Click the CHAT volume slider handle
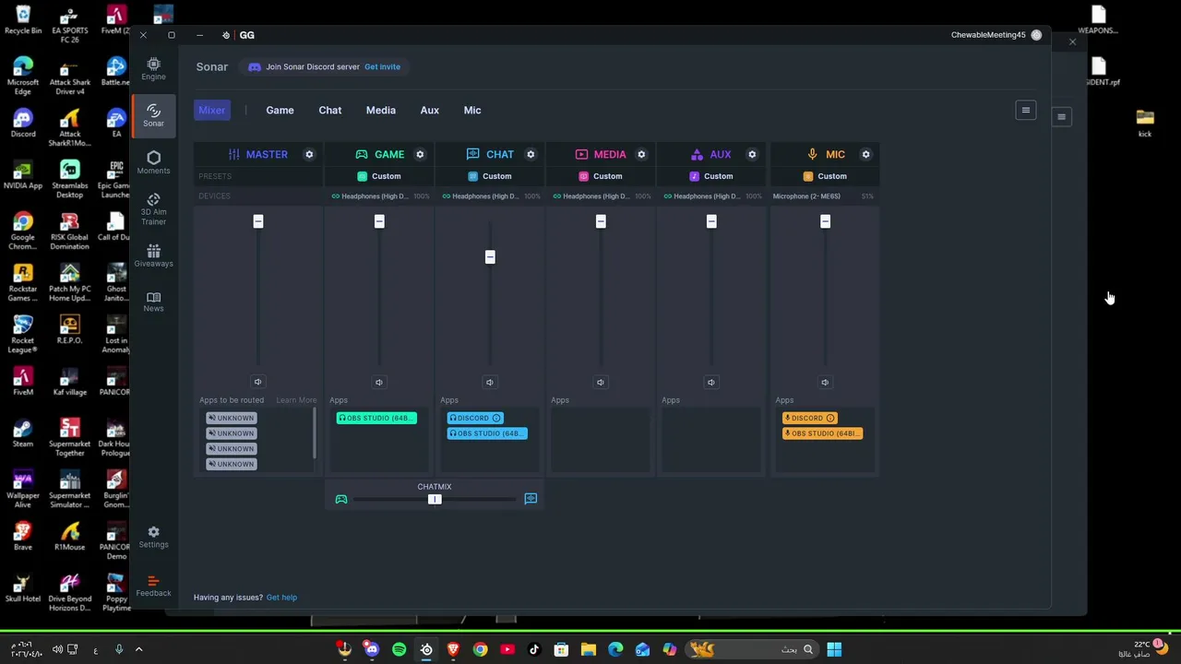The width and height of the screenshot is (1181, 664). (490, 257)
